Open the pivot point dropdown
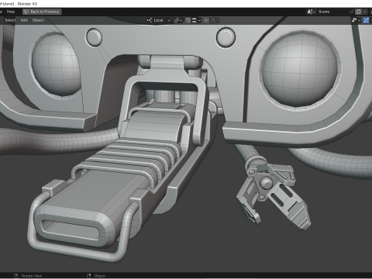Image resolution: width=372 pixels, height=279 pixels. (178, 20)
